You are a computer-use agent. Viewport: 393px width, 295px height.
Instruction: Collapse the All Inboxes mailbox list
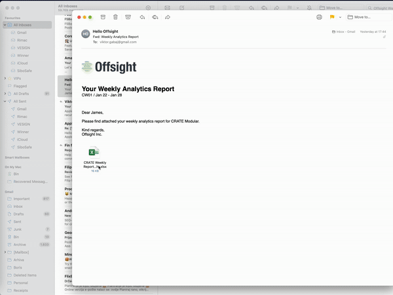click(5, 25)
